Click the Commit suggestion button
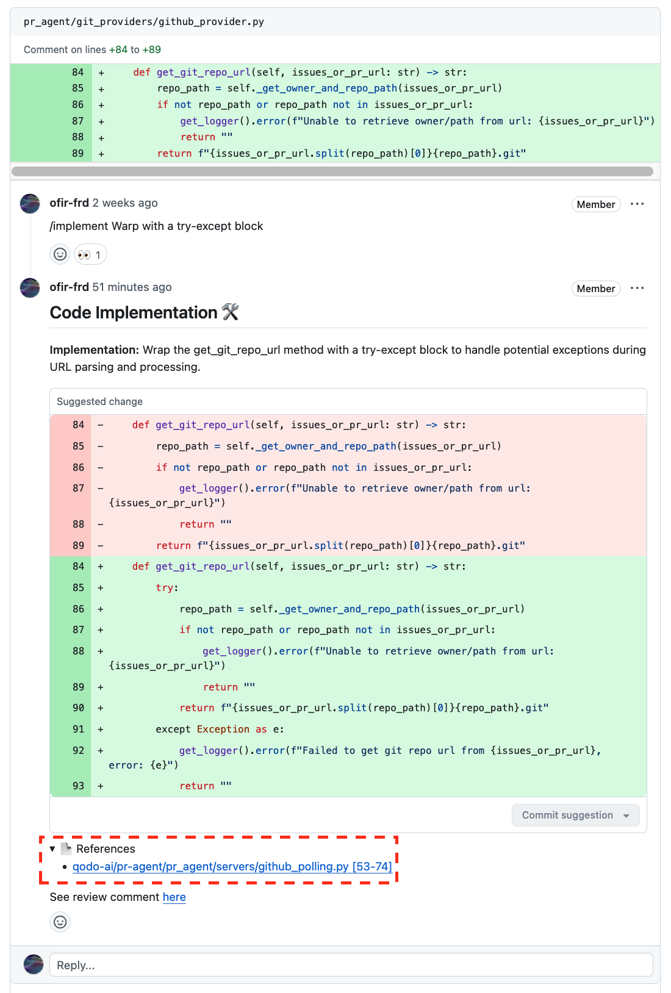 [x=567, y=816]
